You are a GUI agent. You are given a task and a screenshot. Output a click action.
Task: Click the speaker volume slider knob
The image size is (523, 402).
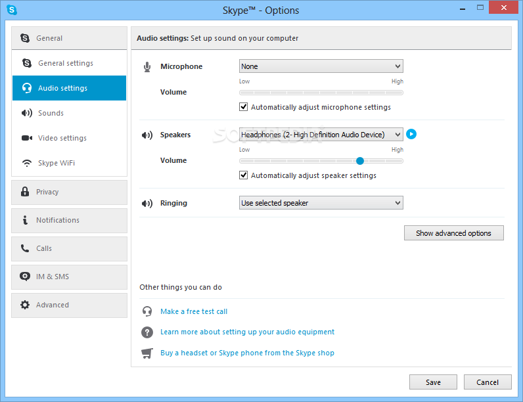[x=360, y=161]
